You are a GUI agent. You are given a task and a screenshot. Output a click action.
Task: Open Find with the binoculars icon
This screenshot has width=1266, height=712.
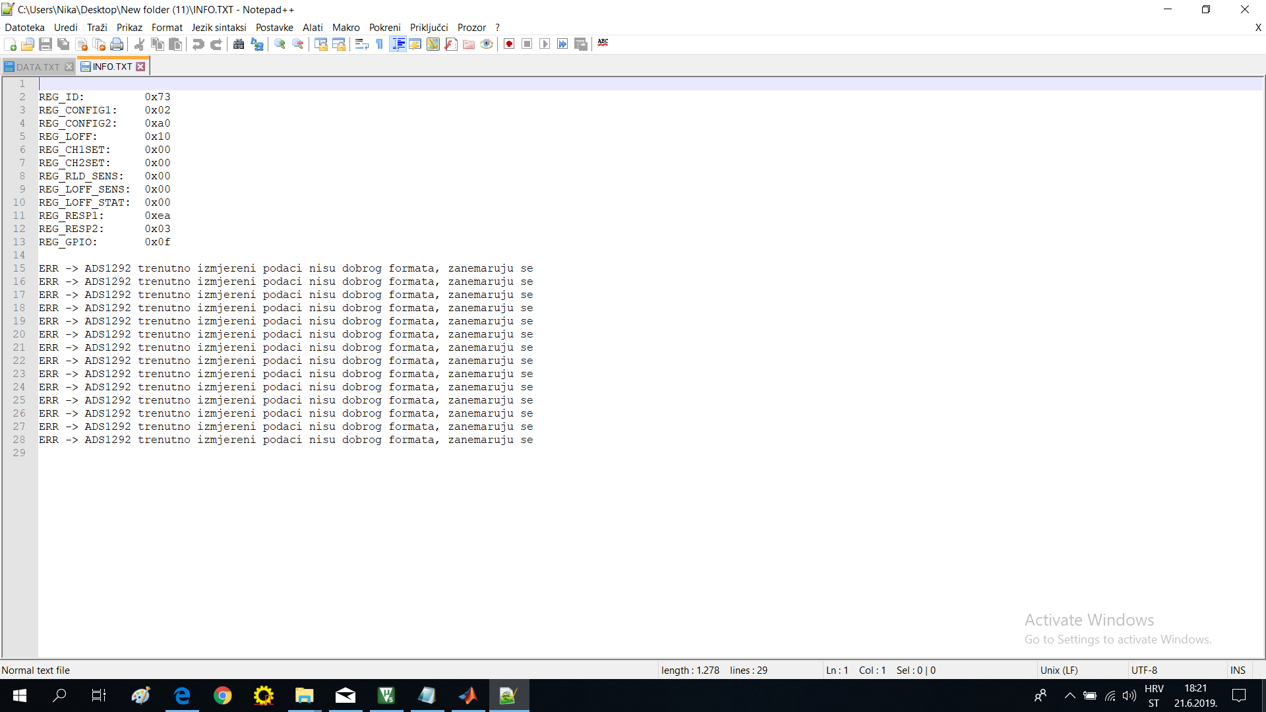point(239,44)
